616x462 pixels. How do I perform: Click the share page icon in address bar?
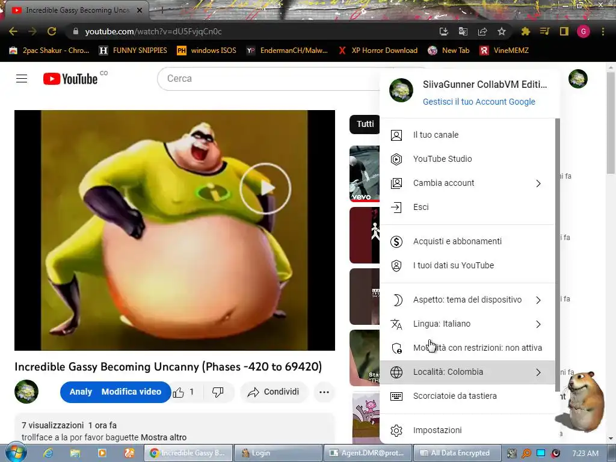482,31
